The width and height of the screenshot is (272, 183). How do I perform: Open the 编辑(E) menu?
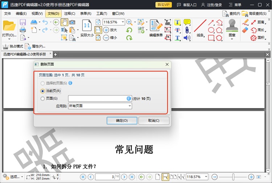[x=21, y=13]
